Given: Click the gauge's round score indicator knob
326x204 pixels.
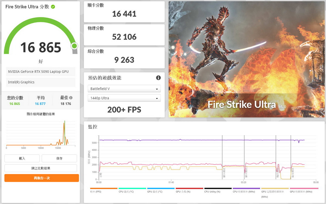Looking at the screenshot, I should coord(74,46).
